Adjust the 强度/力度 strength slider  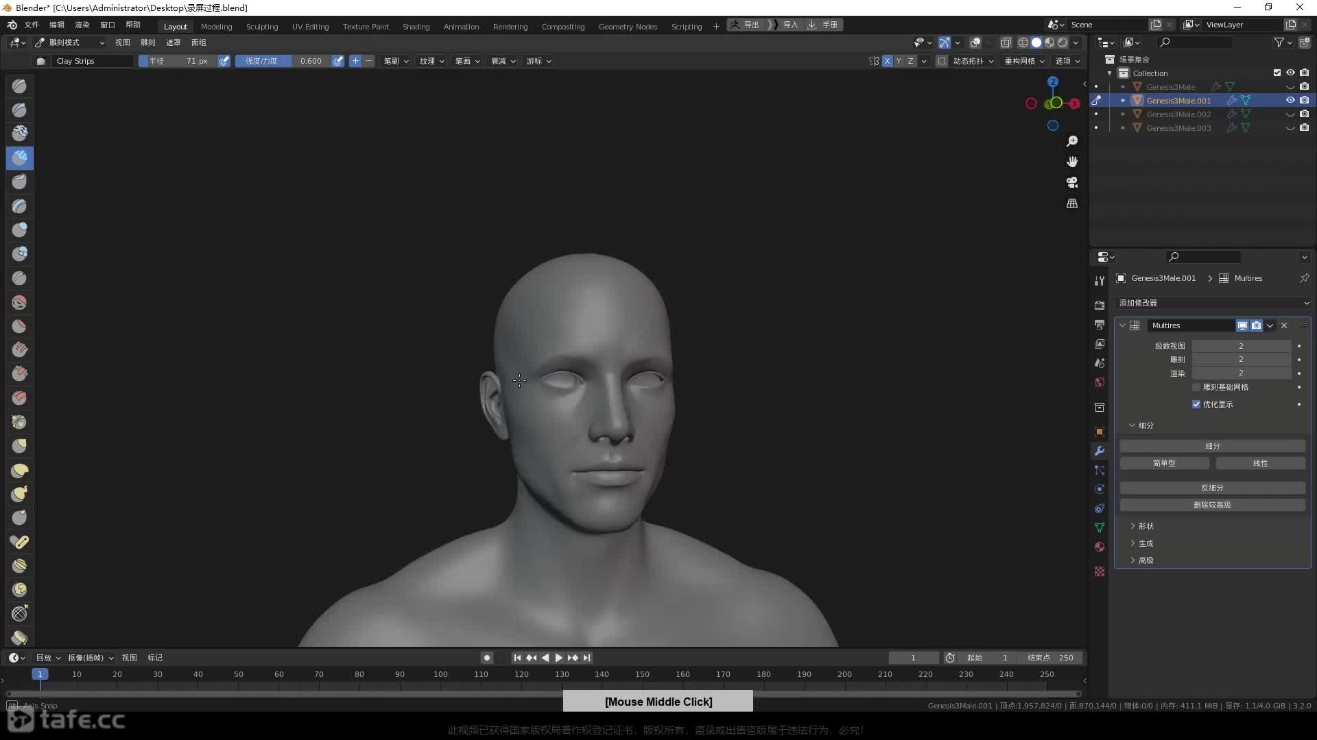(283, 61)
